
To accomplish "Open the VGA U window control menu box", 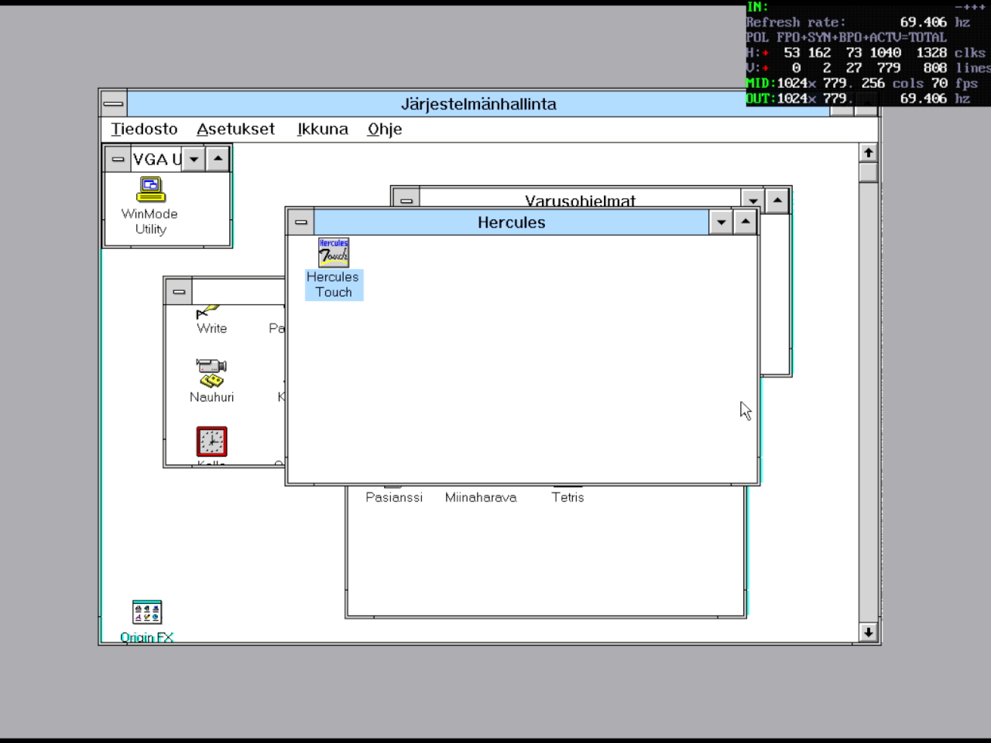I will pos(118,159).
